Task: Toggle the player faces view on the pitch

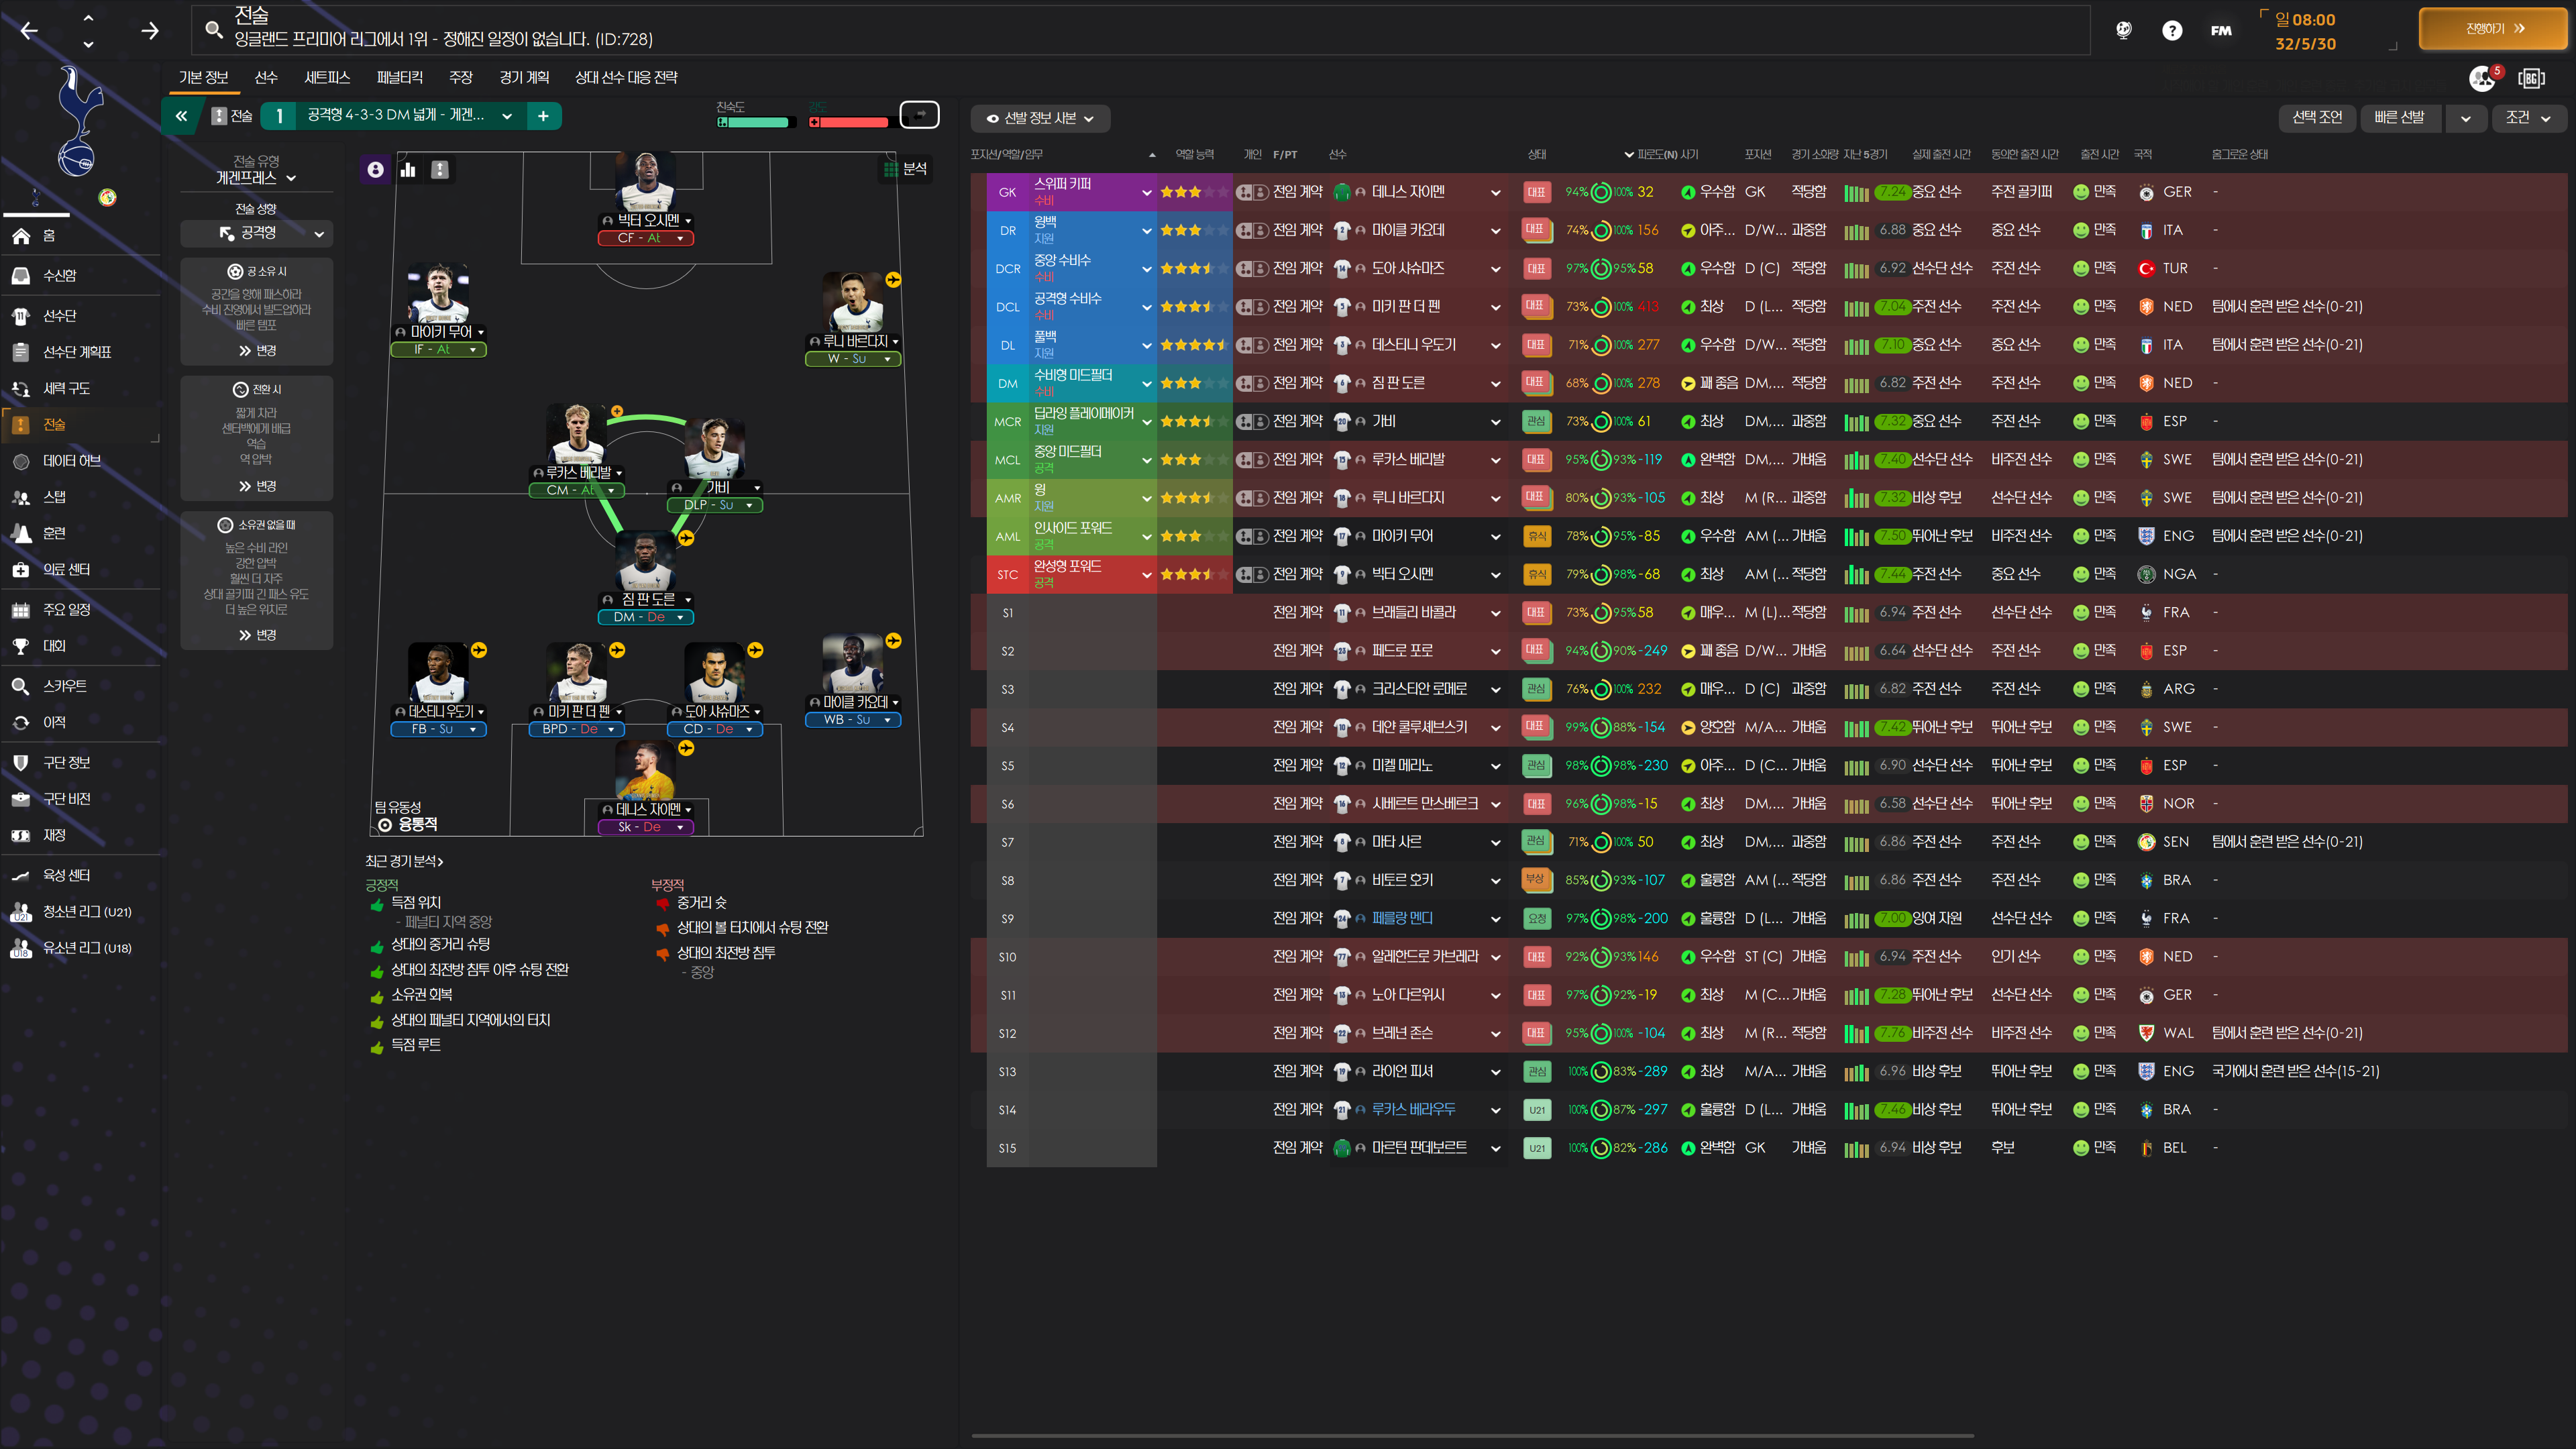Action: pyautogui.click(x=375, y=170)
